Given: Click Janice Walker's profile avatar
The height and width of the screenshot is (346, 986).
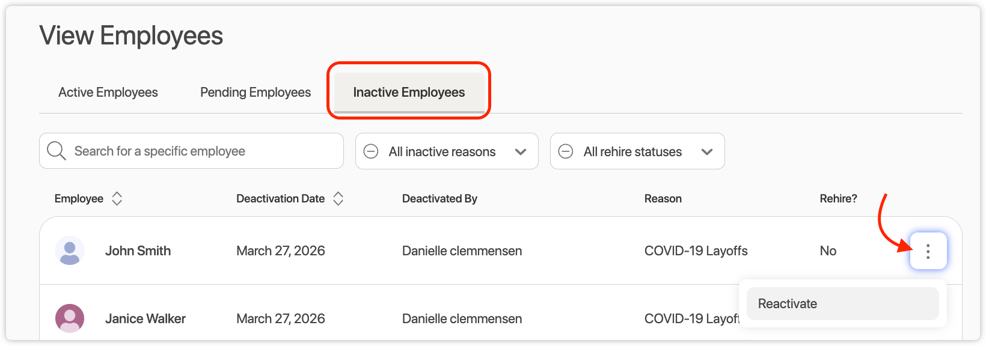Looking at the screenshot, I should [70, 318].
